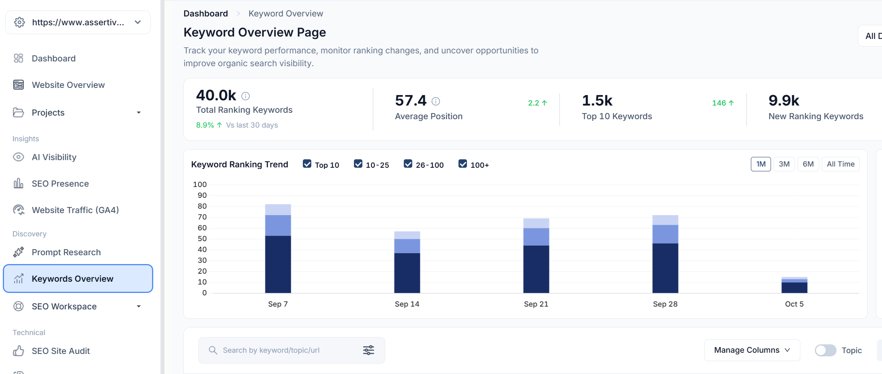Open AI Visibility page in sidebar
The width and height of the screenshot is (882, 374).
[x=54, y=157]
